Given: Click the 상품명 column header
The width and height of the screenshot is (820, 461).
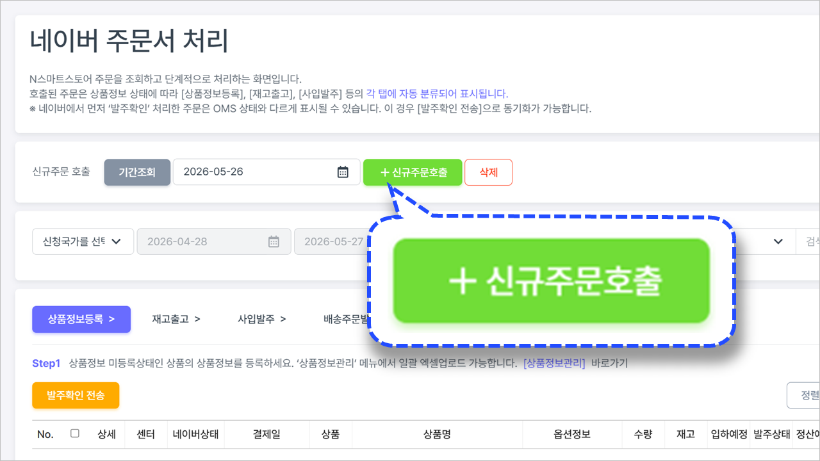Looking at the screenshot, I should [x=437, y=434].
